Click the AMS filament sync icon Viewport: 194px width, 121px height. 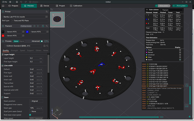(43, 26)
